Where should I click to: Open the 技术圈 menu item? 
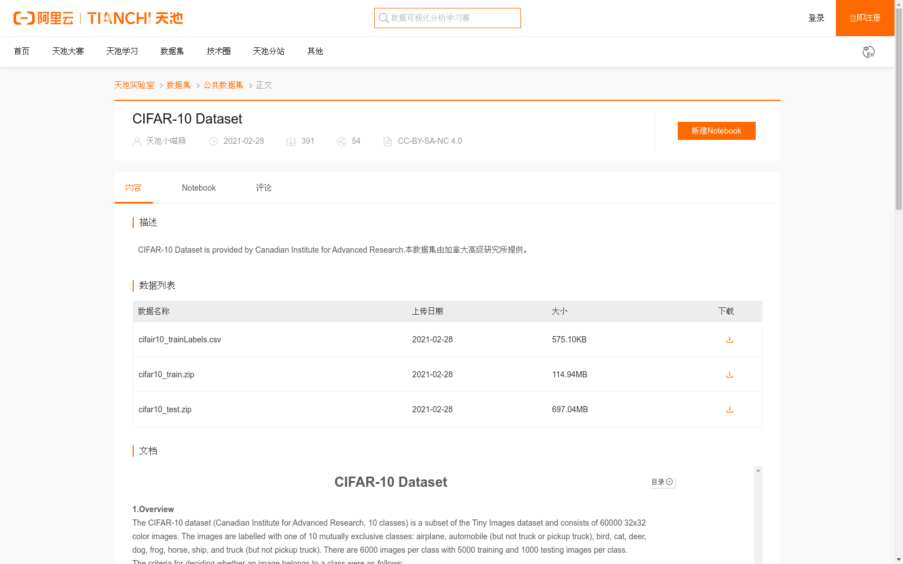point(218,51)
